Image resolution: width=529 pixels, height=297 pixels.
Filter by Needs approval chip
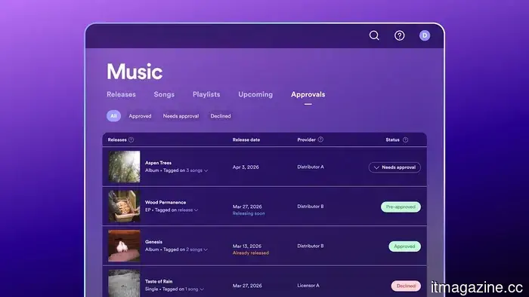181,116
